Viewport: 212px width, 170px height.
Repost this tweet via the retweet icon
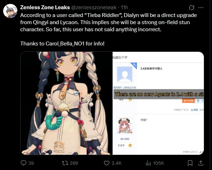[x=65, y=163]
